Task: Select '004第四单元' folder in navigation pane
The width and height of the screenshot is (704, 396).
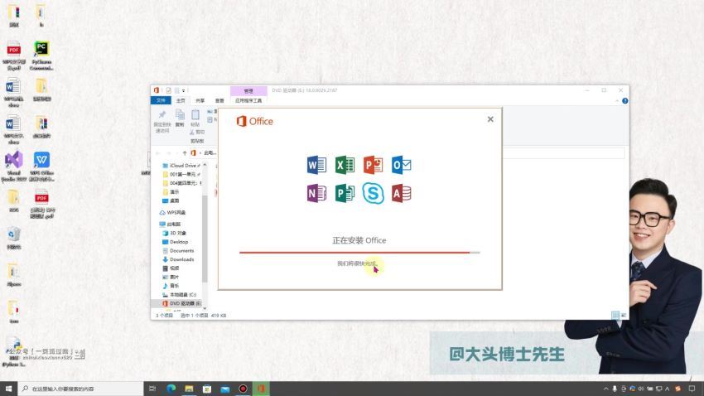Action: point(181,183)
